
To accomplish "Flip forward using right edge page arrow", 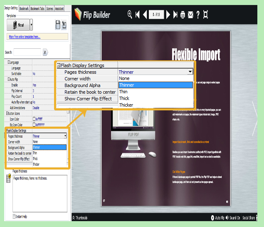I will click(254, 119).
